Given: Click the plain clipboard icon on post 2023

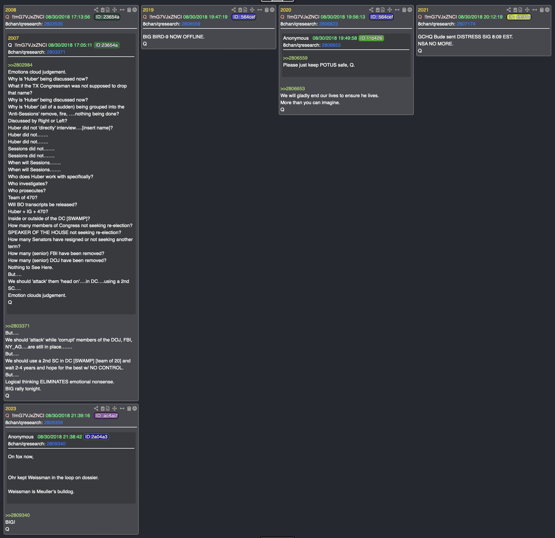Looking at the screenshot, I should [129, 408].
